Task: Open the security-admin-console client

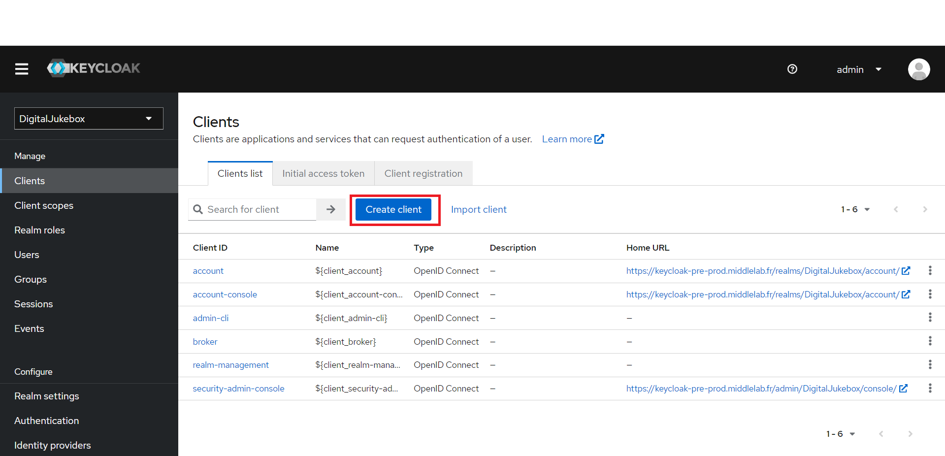Action: tap(238, 389)
